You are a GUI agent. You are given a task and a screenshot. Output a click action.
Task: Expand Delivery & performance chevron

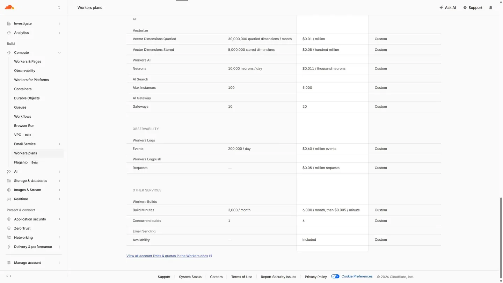click(59, 247)
